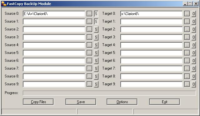Click the FastCopy icon in the title bar

[4, 3]
